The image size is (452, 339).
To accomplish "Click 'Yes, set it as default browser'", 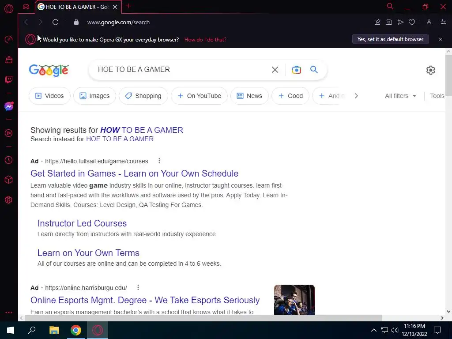I will [390, 39].
